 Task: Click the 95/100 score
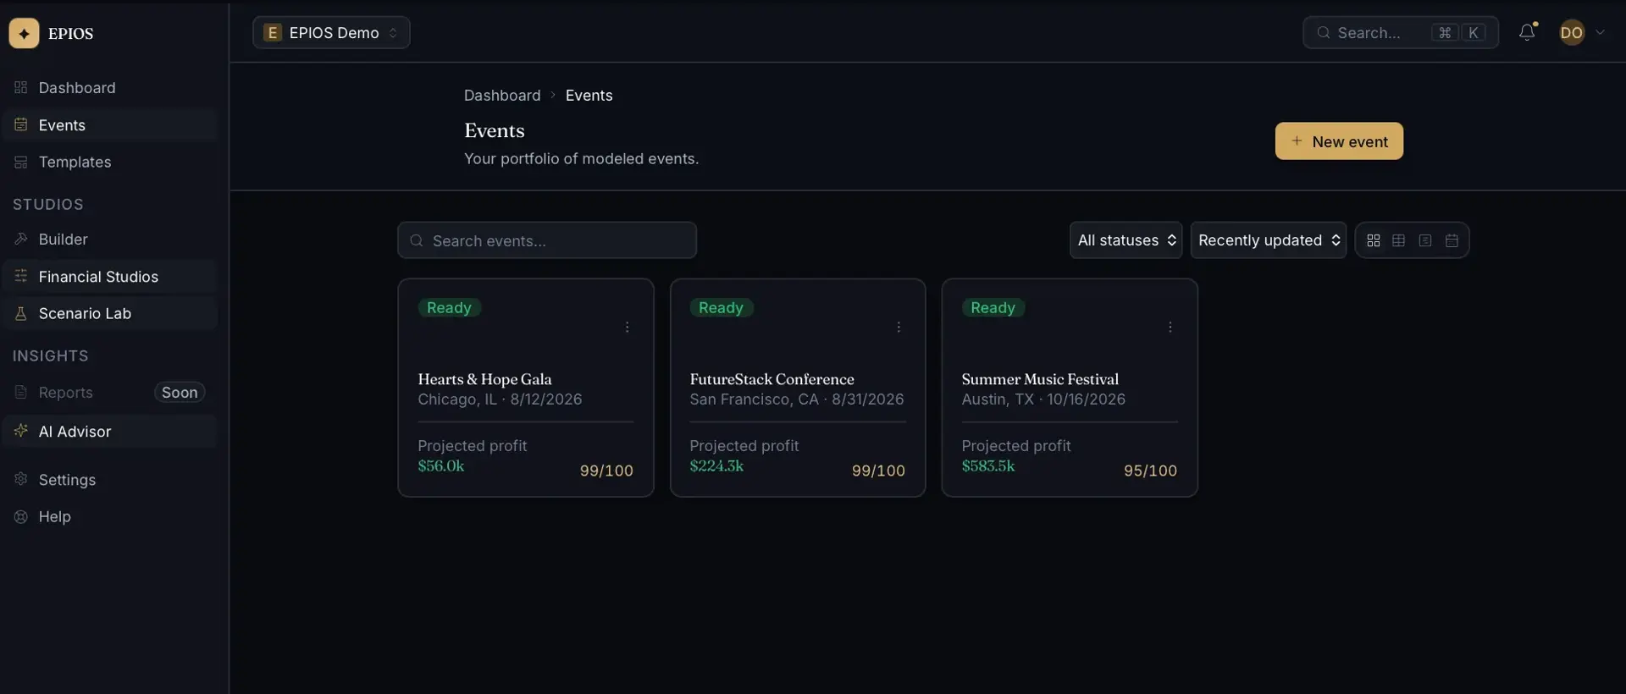(x=1150, y=471)
